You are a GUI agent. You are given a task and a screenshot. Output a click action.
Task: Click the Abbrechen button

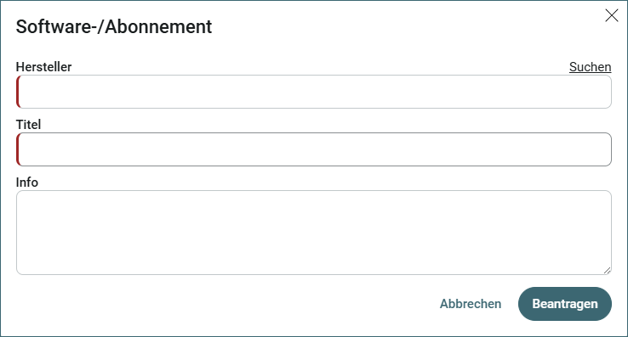point(471,304)
